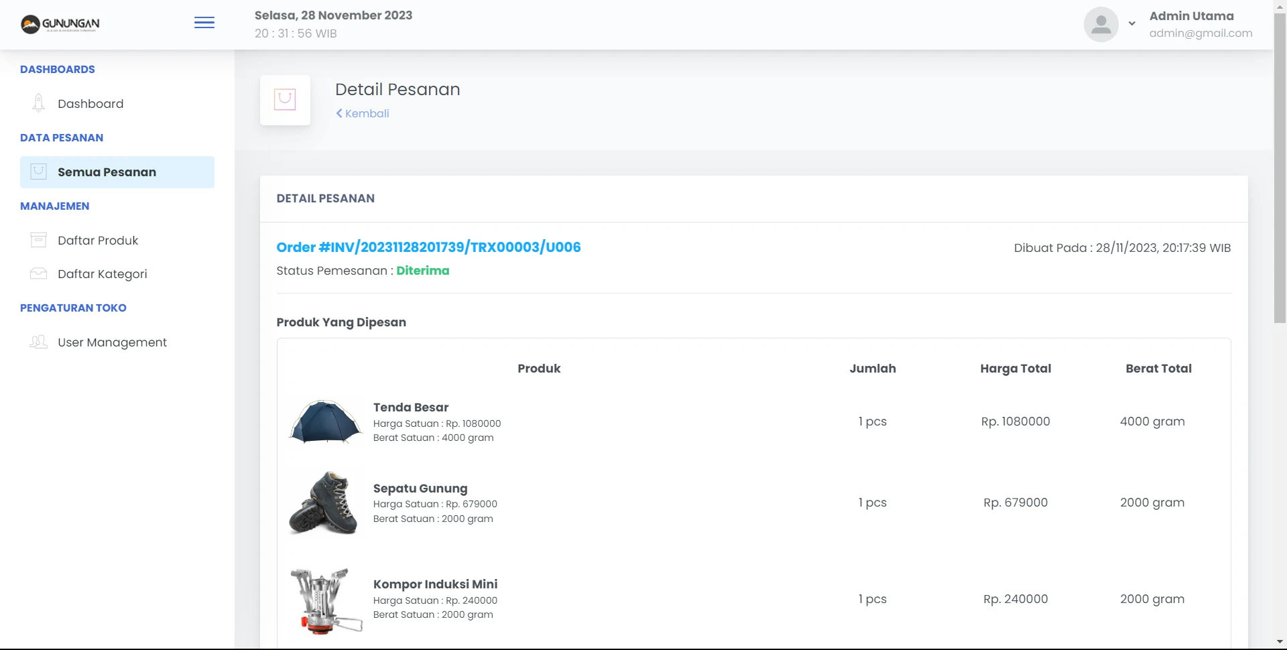1287x650 pixels.
Task: Click the Dashboard rocket icon
Action: point(39,103)
